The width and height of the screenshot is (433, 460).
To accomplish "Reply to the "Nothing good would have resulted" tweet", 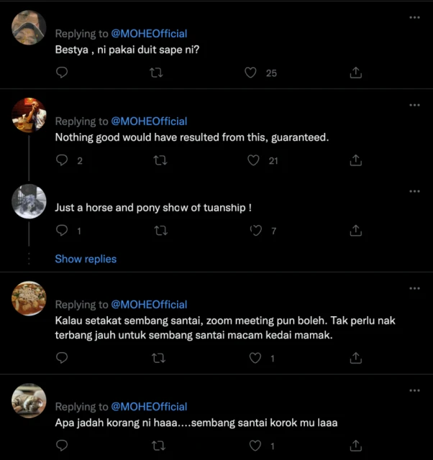I will tap(62, 160).
